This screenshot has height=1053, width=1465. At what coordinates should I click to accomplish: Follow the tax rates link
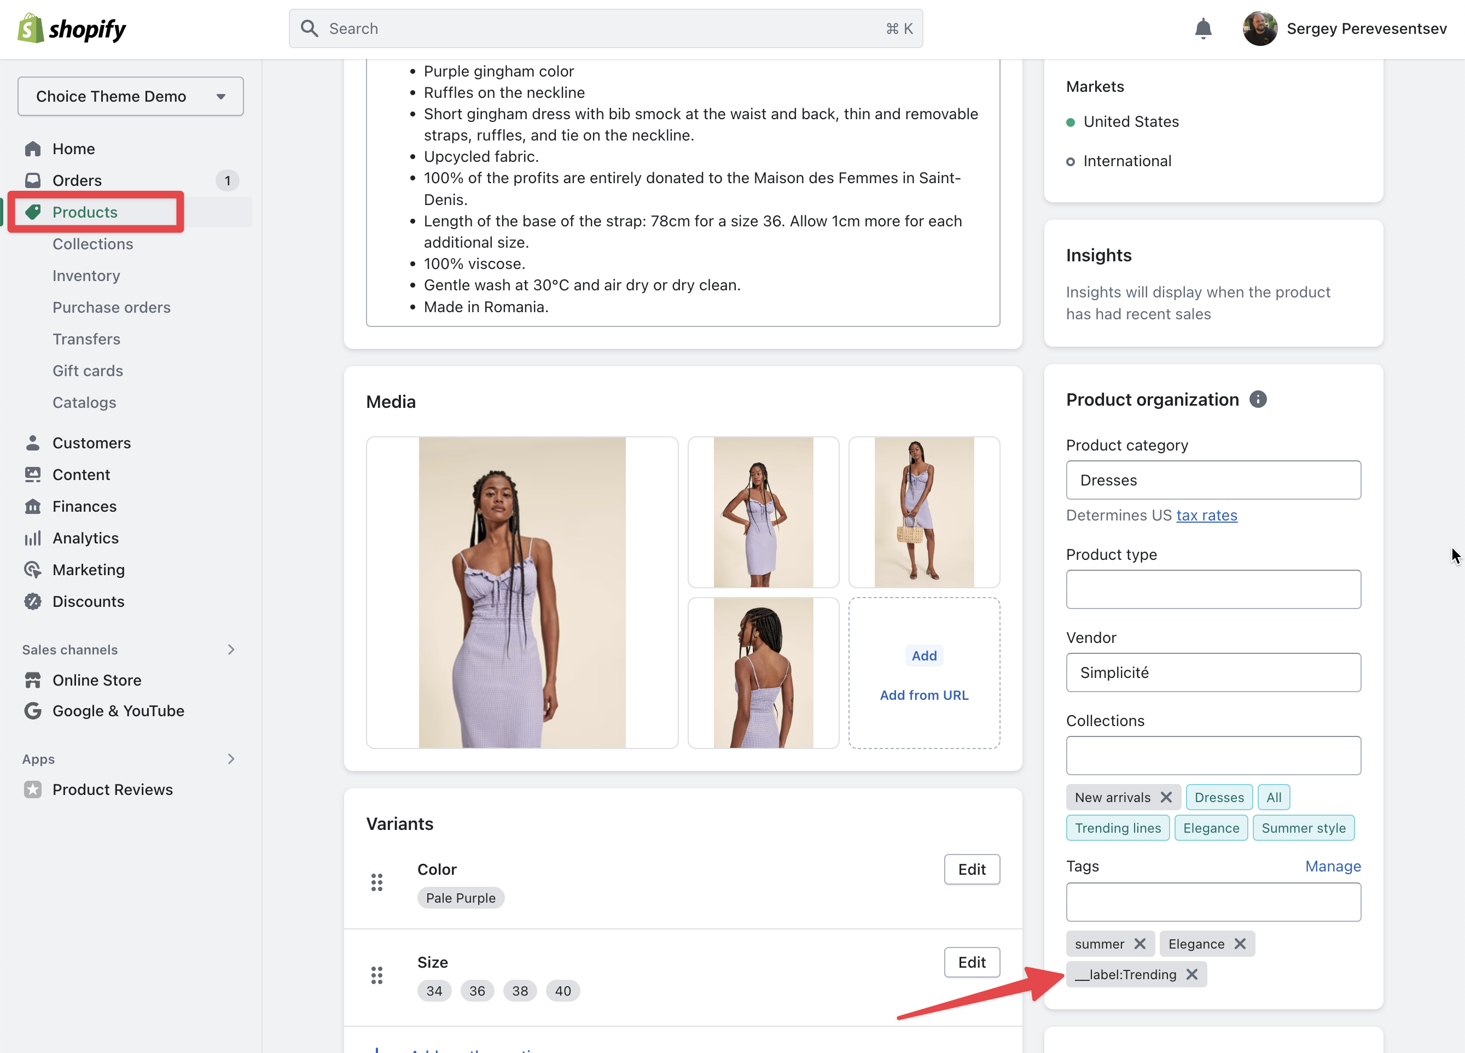tap(1206, 515)
